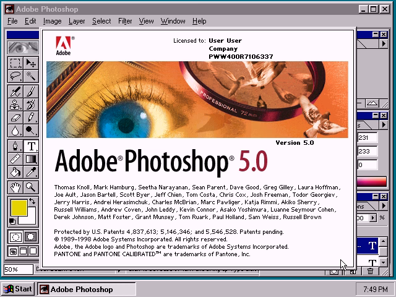Select the Eyedropper tool

tap(30, 172)
